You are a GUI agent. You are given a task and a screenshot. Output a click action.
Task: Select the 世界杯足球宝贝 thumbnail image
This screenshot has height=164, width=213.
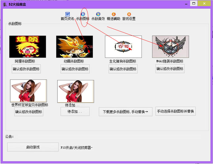[x=28, y=91]
